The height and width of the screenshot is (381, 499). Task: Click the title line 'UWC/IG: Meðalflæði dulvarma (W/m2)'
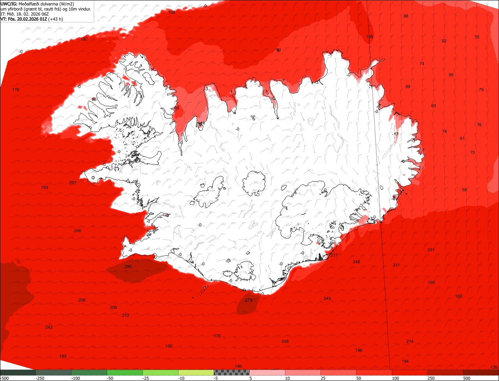click(x=37, y=4)
